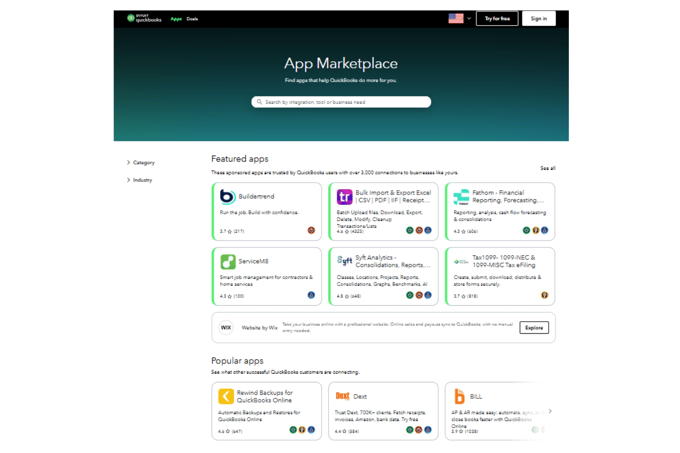Advance popular apps carousel with right arrow
The height and width of the screenshot is (453, 680).
550,411
